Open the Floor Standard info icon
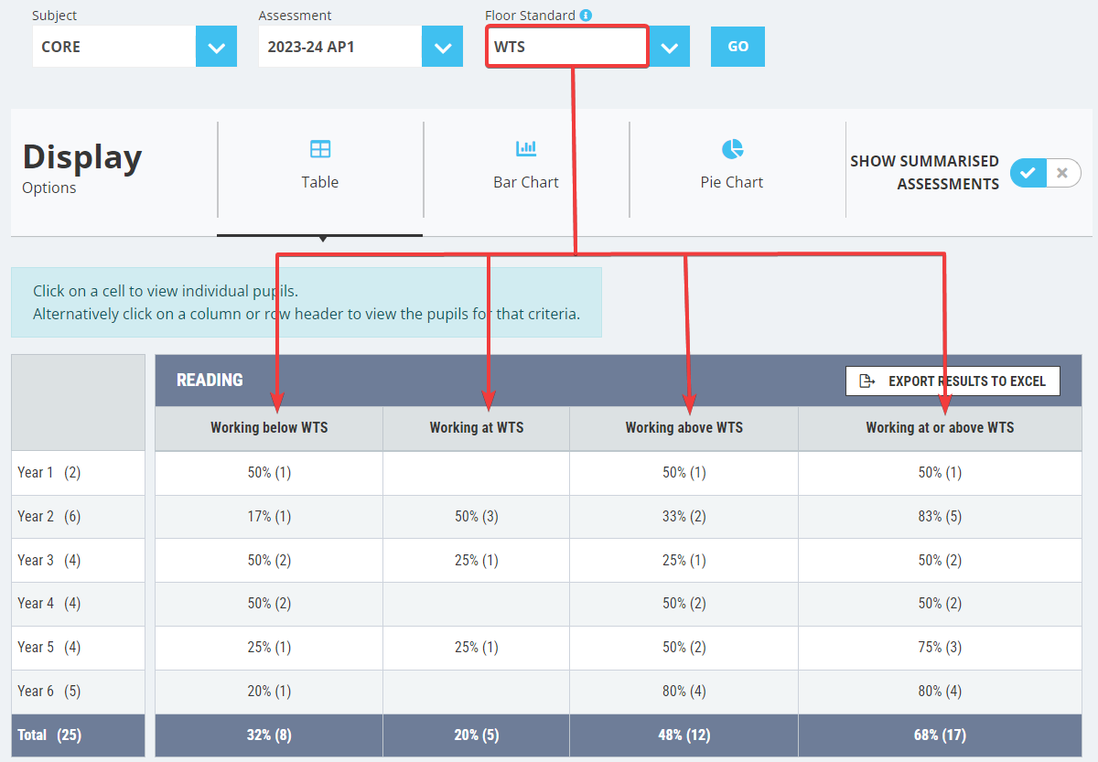The width and height of the screenshot is (1098, 762). (x=585, y=15)
